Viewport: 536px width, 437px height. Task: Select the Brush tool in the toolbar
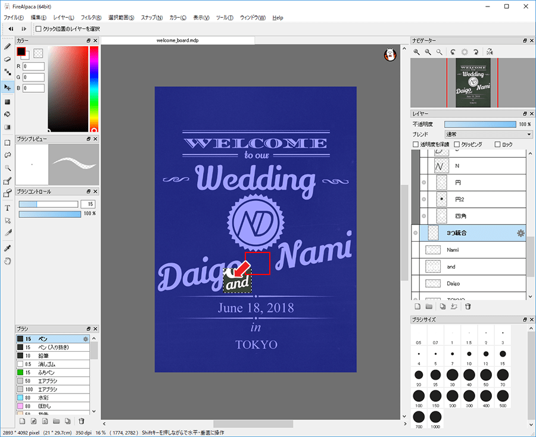[7, 46]
